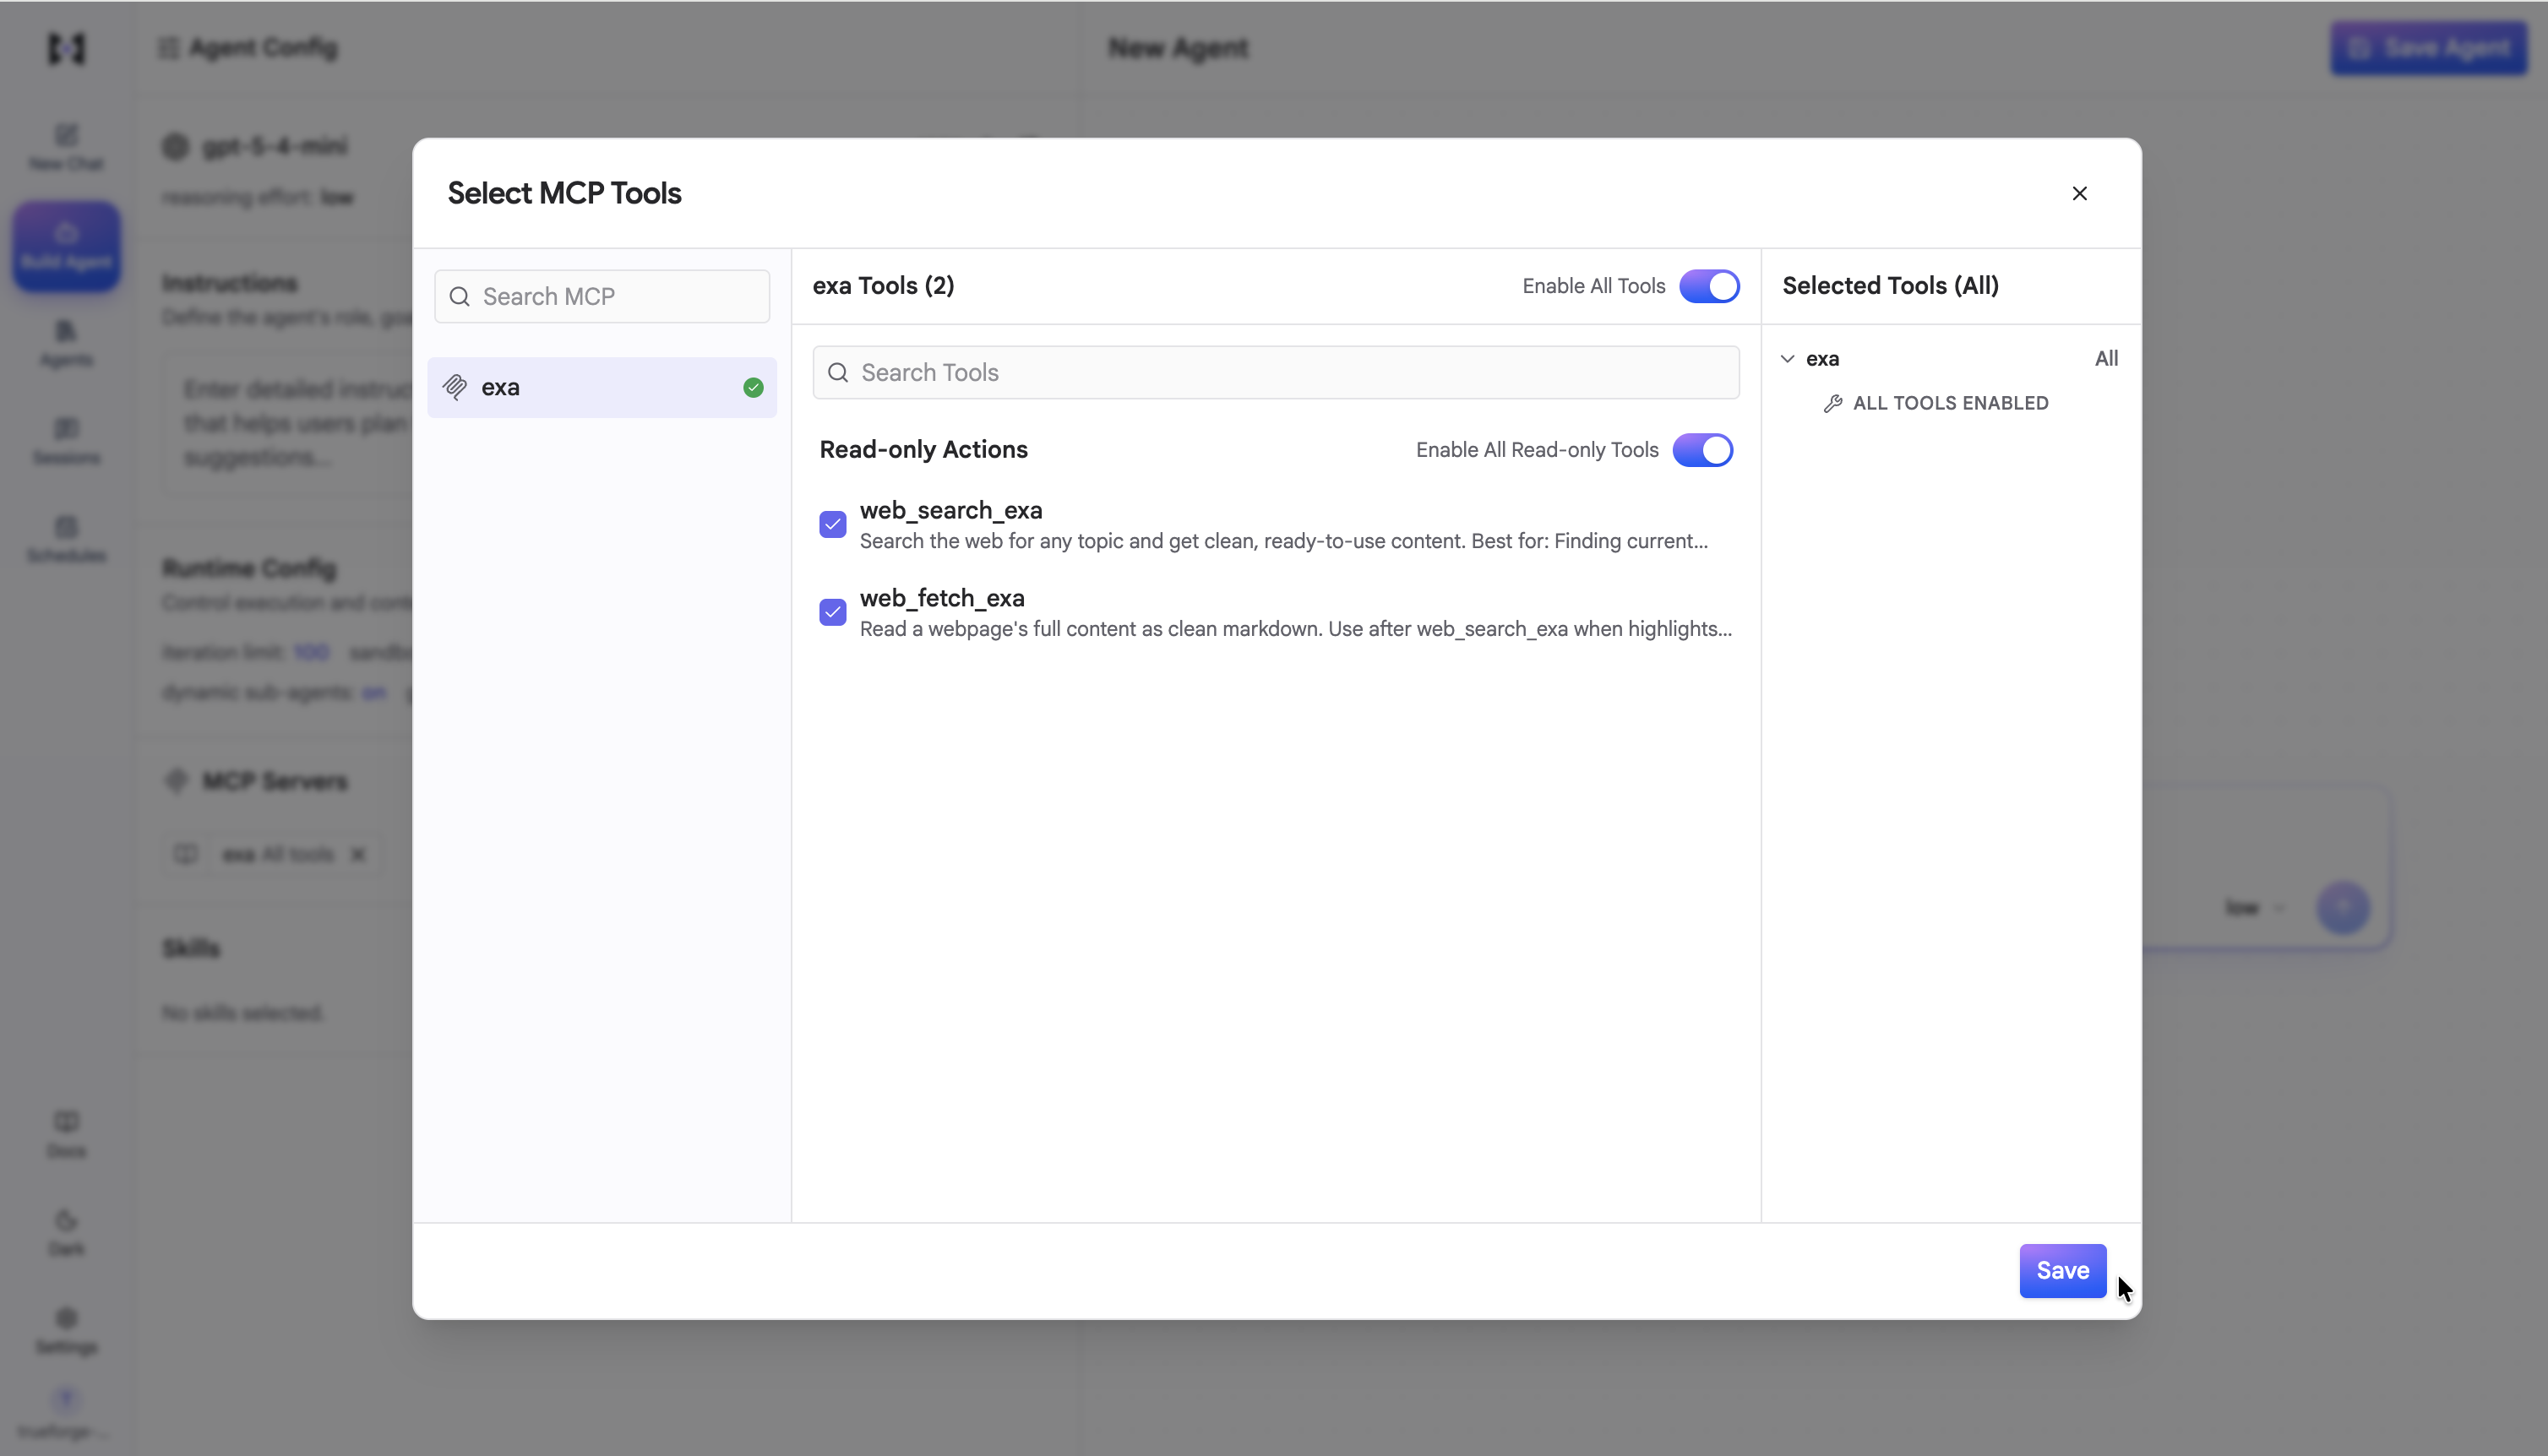This screenshot has width=2548, height=1456.
Task: Close the Select MCP Tools dialog
Action: (x=2079, y=193)
